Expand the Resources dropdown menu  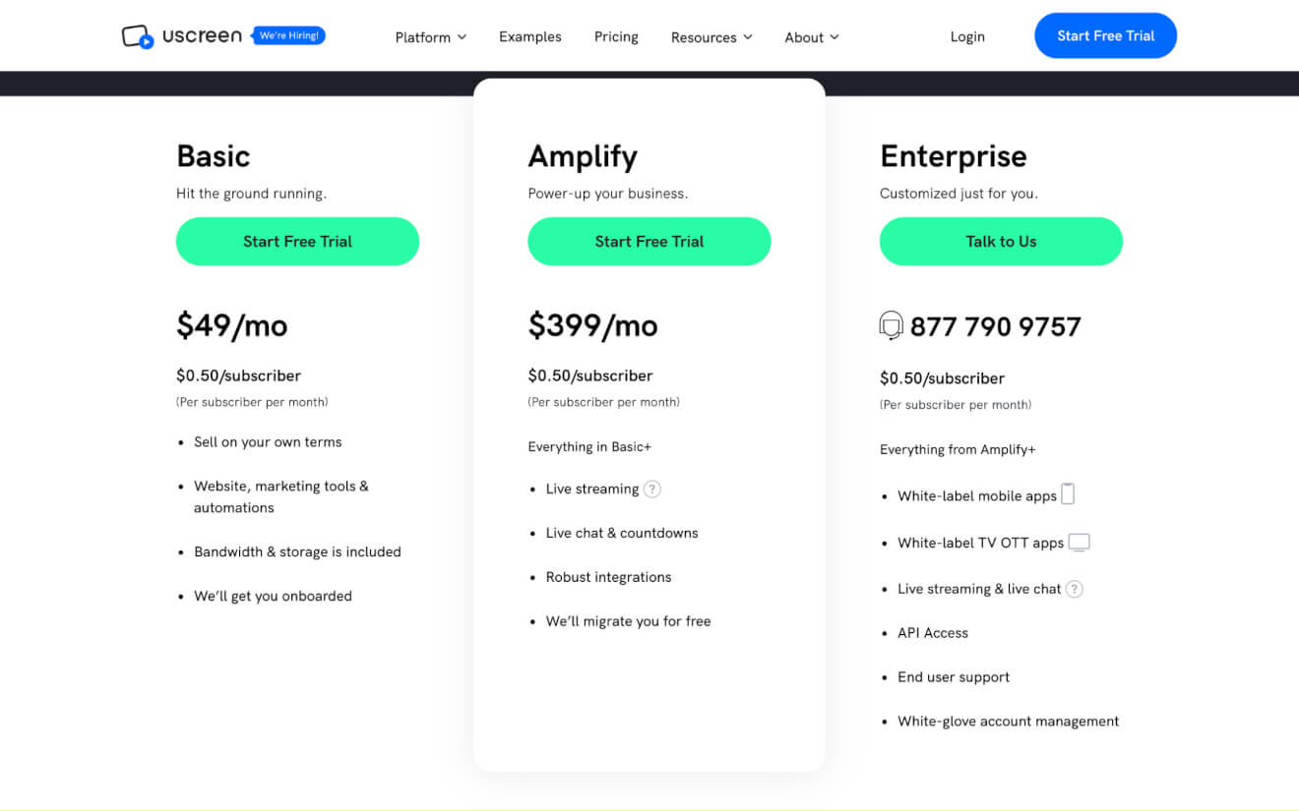711,37
